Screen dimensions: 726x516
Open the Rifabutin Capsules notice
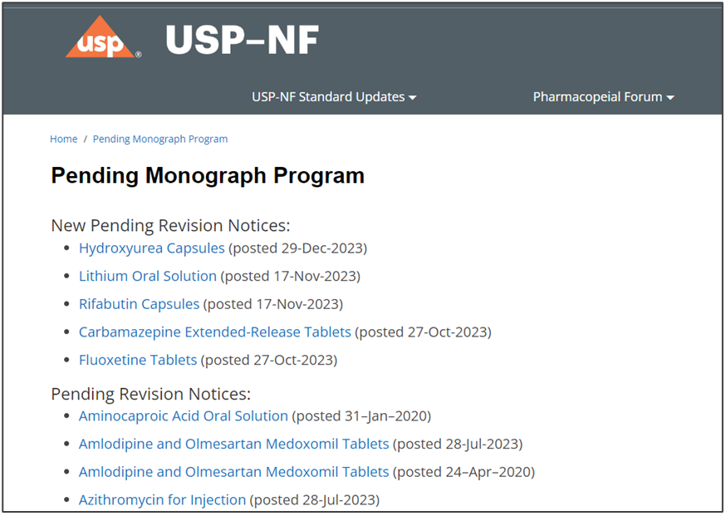[x=139, y=304]
